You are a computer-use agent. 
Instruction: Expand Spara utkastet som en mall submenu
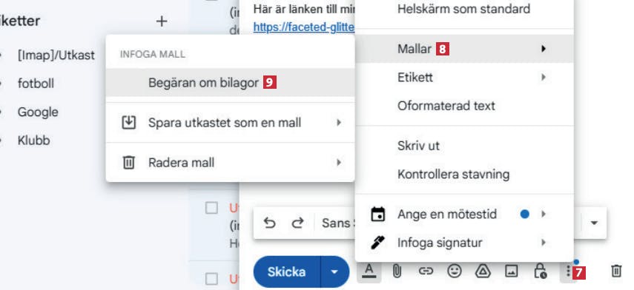pyautogui.click(x=231, y=123)
